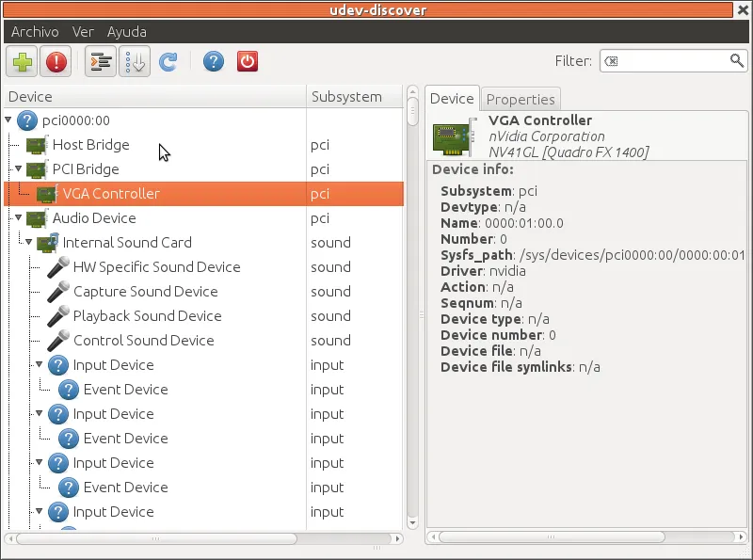Refresh the device list via toolbar
Screen dimensions: 753x560
point(168,62)
